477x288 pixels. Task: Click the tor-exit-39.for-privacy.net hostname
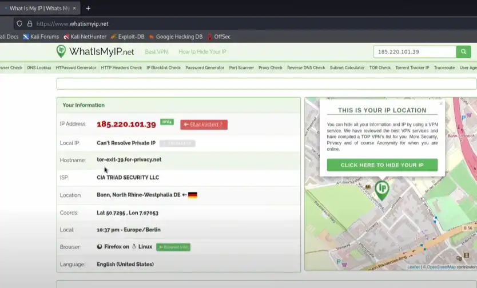point(129,159)
